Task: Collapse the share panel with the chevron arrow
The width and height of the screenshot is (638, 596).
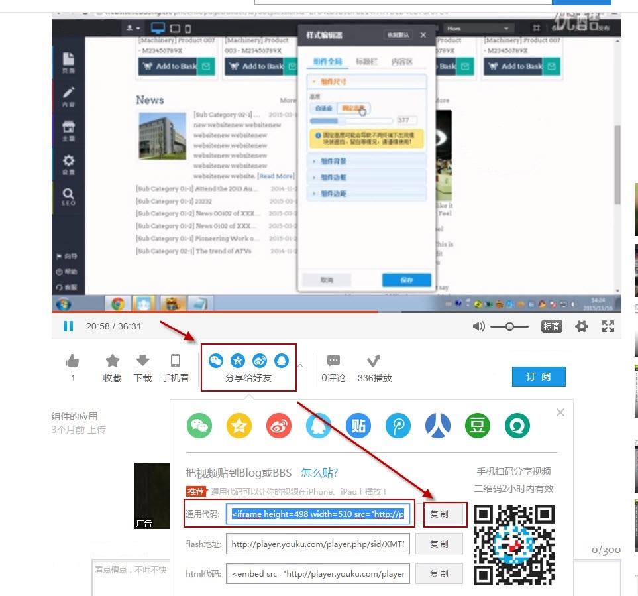Action: 300,365
